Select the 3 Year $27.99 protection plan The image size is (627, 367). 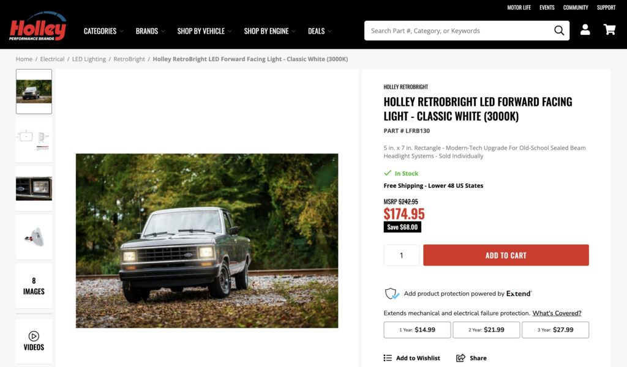coord(555,330)
